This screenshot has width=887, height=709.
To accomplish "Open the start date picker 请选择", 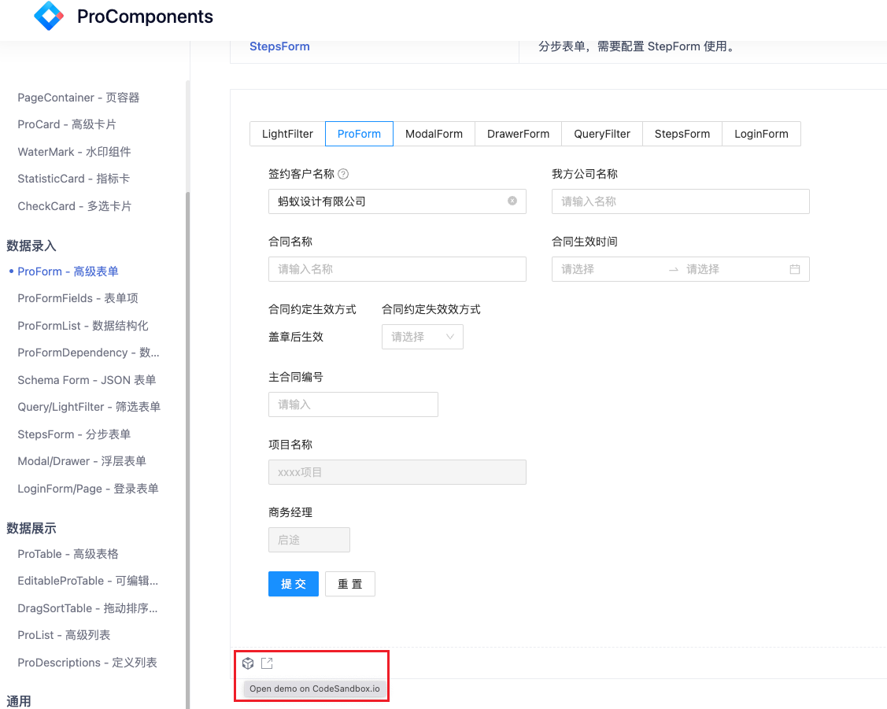I will [x=598, y=269].
